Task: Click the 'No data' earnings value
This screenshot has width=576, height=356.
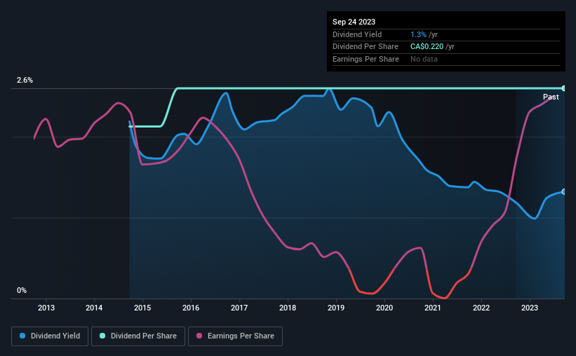Action: coord(424,59)
